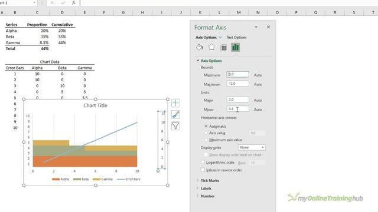Switch to the Text Options tab

click(236, 37)
